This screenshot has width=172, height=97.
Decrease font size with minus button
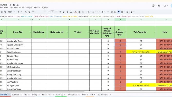click(49, 12)
